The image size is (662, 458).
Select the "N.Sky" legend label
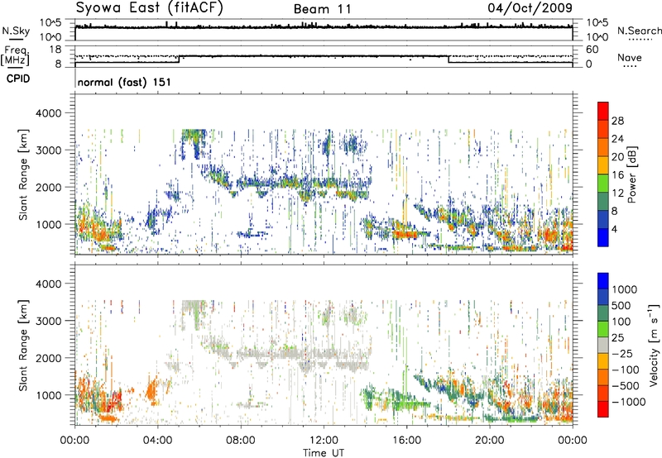tap(16, 31)
